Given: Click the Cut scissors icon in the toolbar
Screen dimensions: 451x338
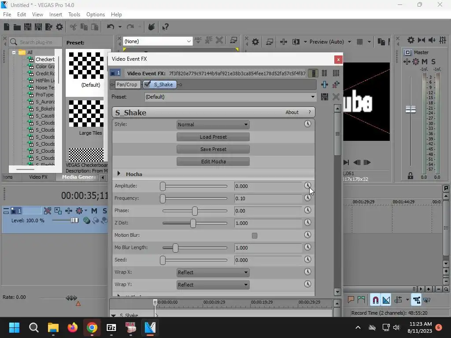Looking at the screenshot, I should pos(74,27).
